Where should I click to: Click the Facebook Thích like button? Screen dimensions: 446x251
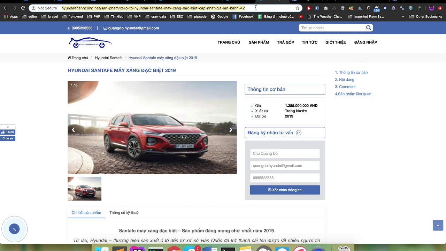(8, 132)
